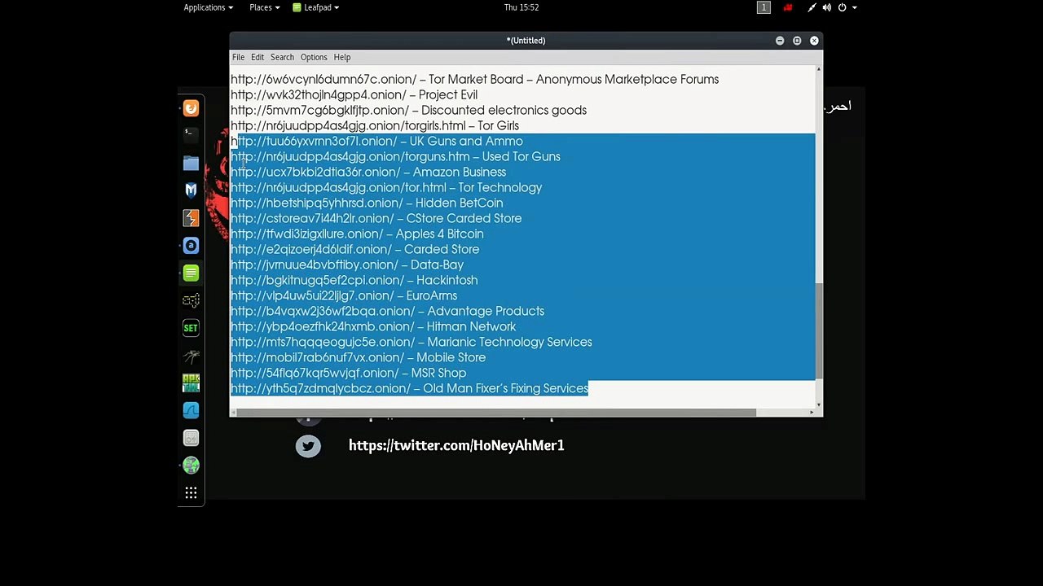The width and height of the screenshot is (1043, 586).
Task: Click the 'Tor Technology' line
Action: [x=386, y=187]
